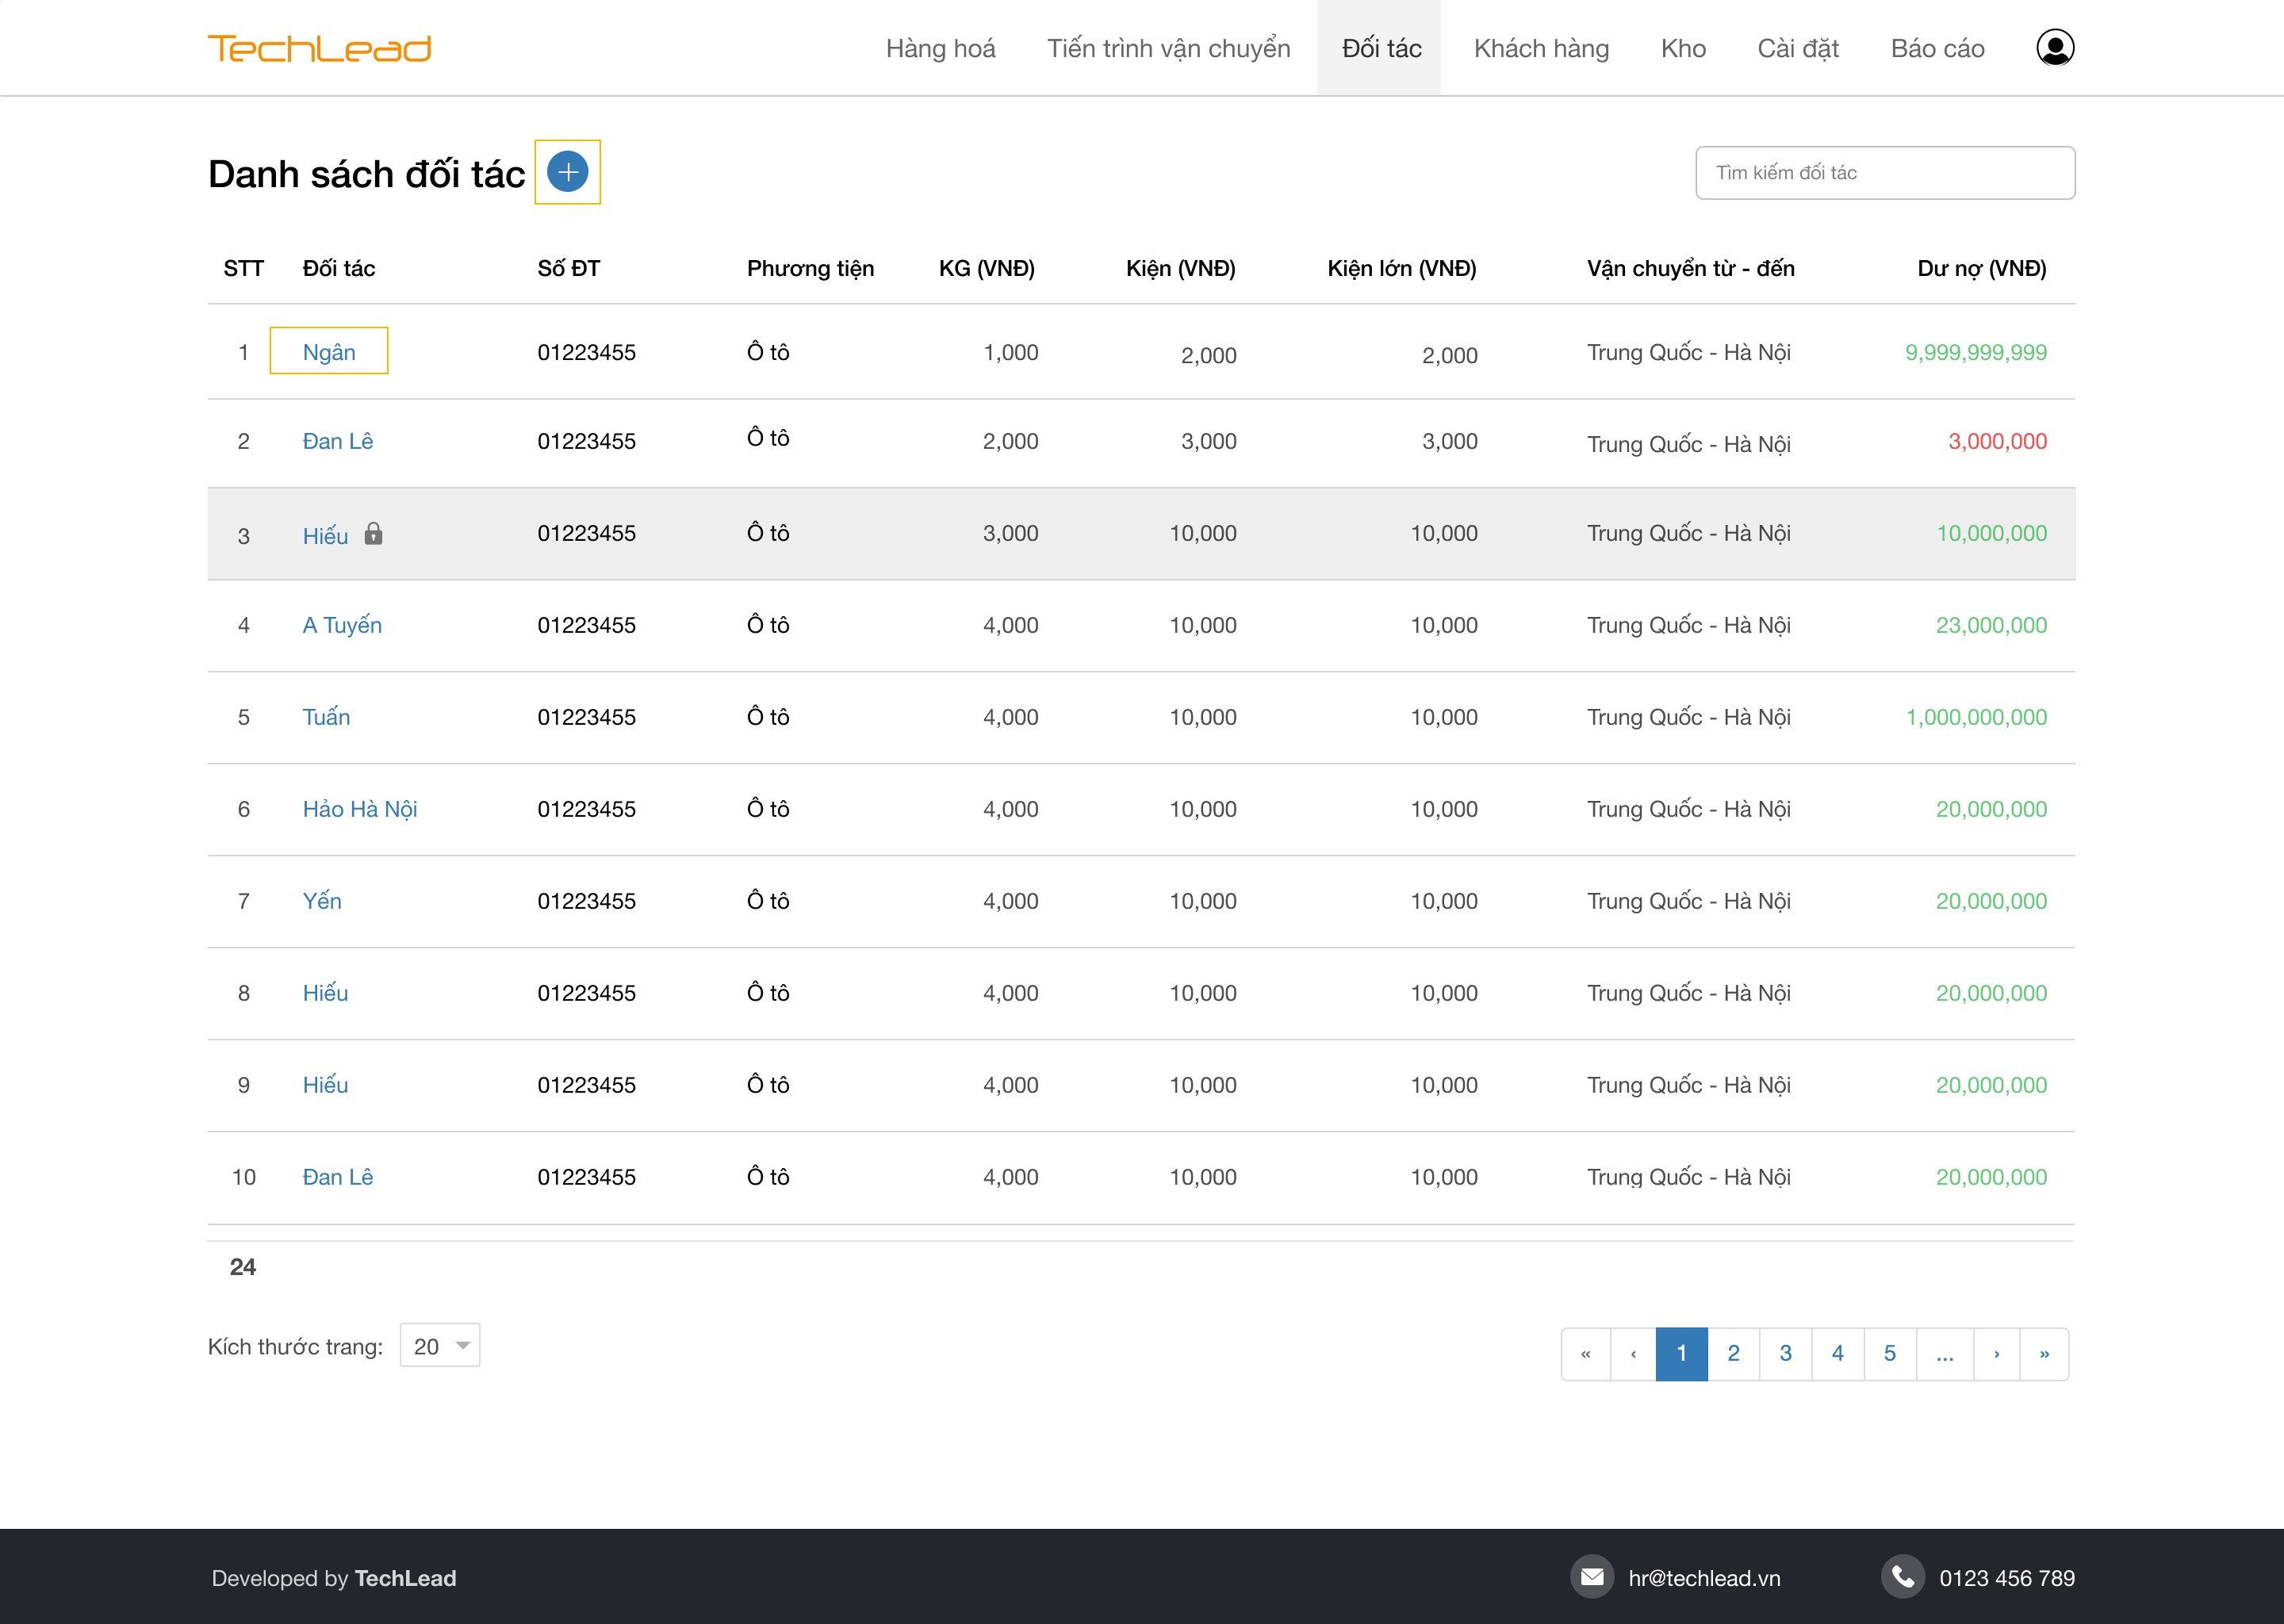Click the Số ĐT column header

coord(569,268)
